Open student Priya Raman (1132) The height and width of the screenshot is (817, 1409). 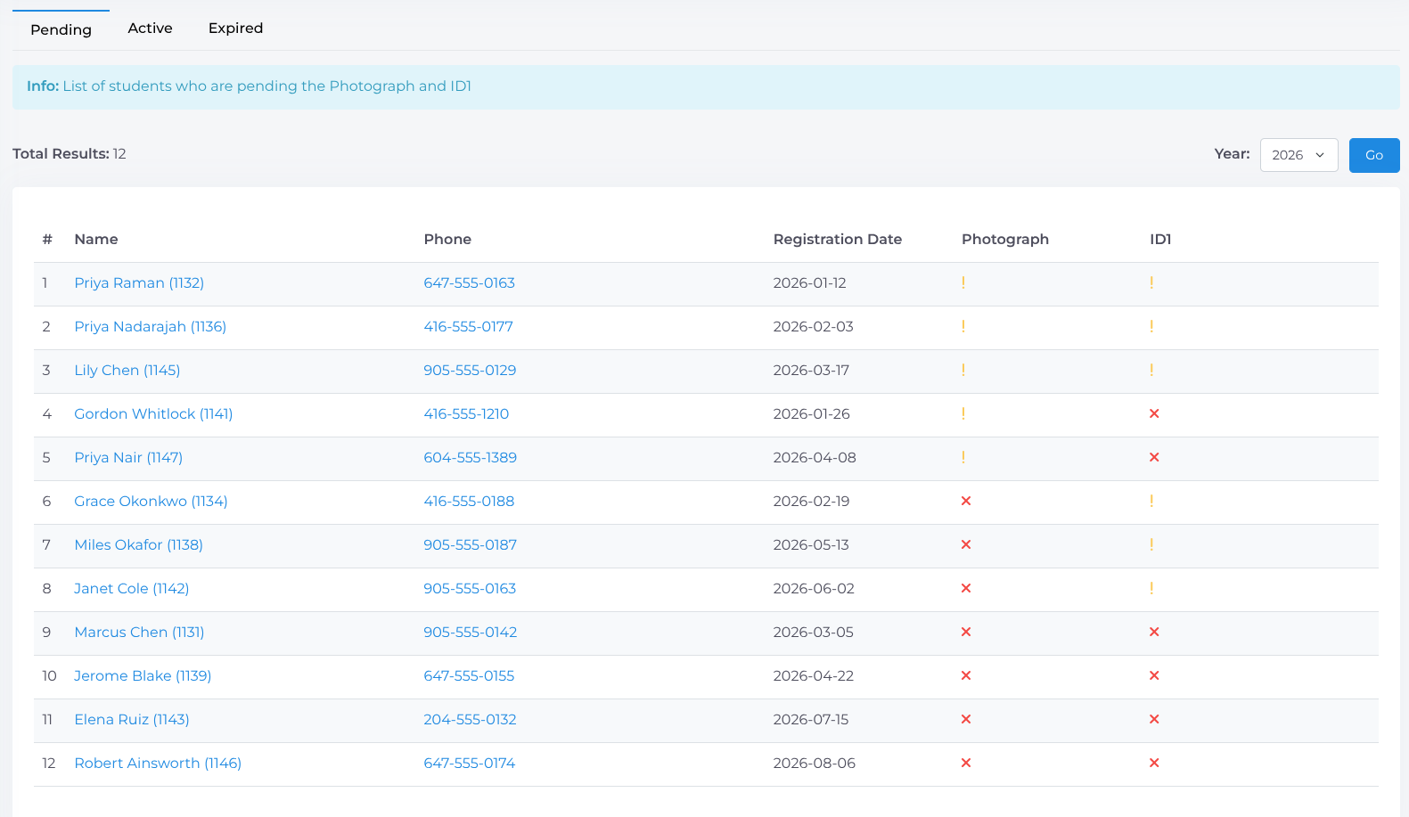139,282
